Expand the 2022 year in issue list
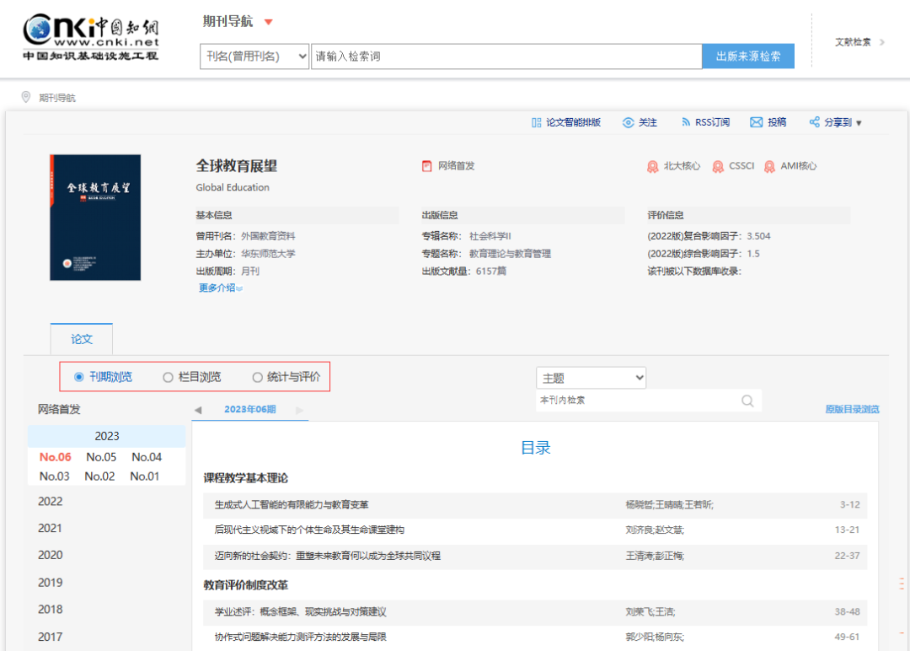Viewport: 910px width, 651px height. click(51, 501)
